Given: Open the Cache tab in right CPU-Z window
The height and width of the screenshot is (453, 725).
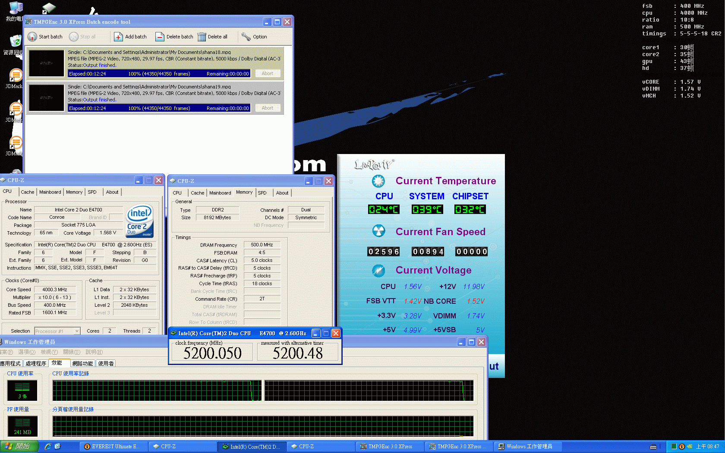Looking at the screenshot, I should 198,193.
